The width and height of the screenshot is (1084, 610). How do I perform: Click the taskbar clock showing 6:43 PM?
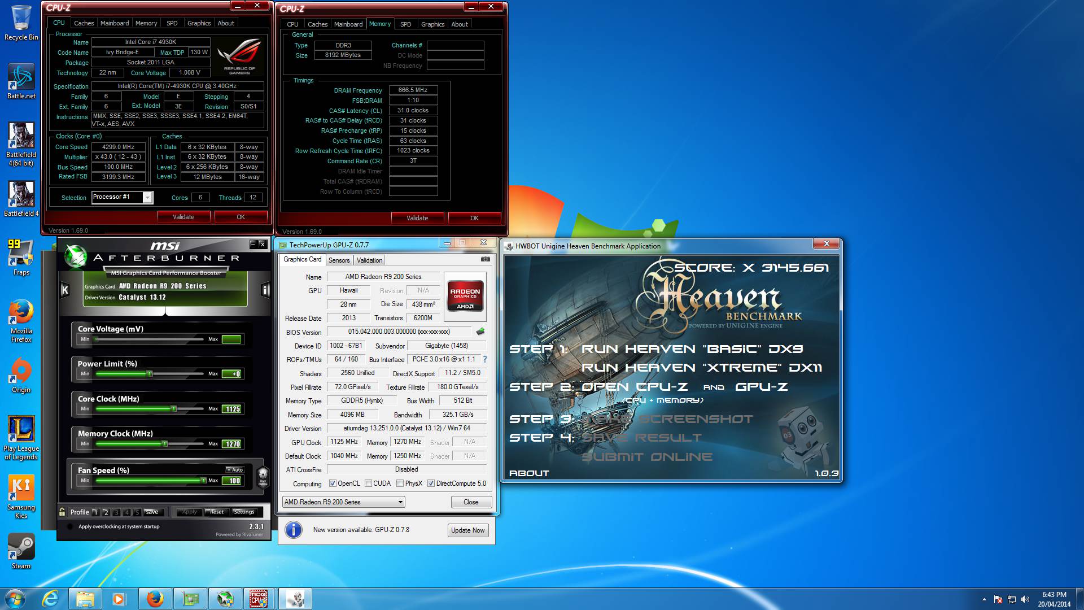point(1054,599)
